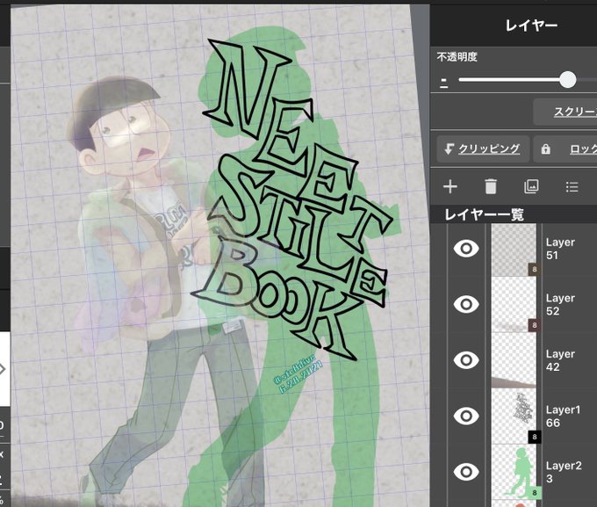Image resolution: width=597 pixels, height=507 pixels.
Task: Add a new layer with plus icon
Action: pyautogui.click(x=450, y=187)
